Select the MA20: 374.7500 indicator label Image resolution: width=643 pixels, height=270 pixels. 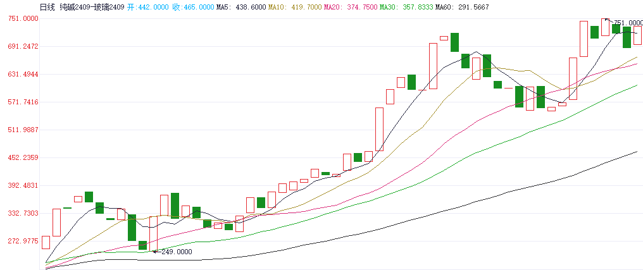point(350,8)
